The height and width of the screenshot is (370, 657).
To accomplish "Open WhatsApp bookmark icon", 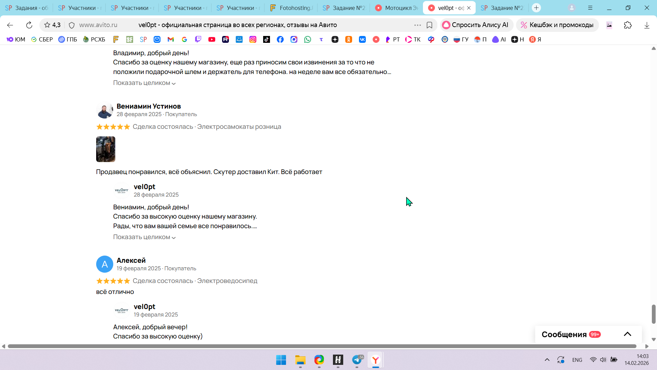I will click(308, 39).
